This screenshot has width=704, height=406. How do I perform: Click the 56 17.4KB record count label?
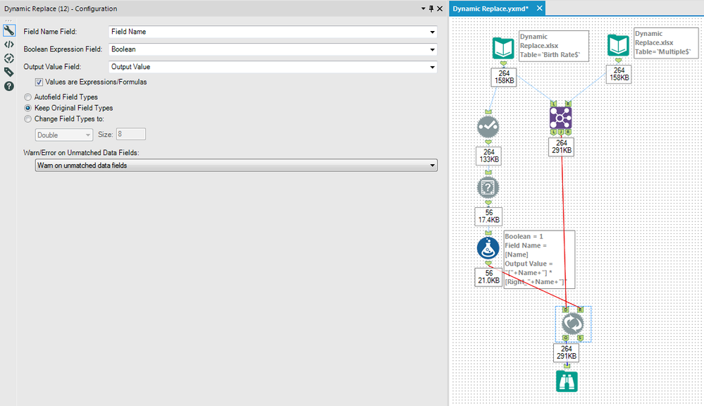point(489,216)
